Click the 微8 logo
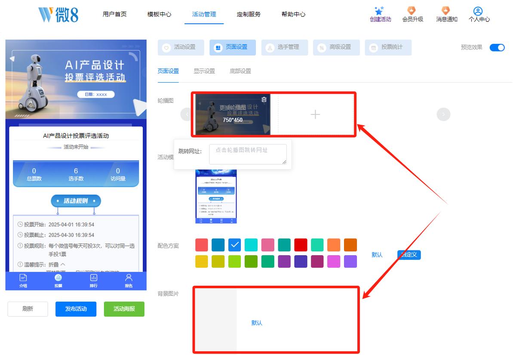 click(x=58, y=14)
